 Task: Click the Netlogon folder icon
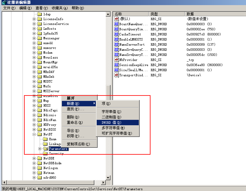point(40,168)
